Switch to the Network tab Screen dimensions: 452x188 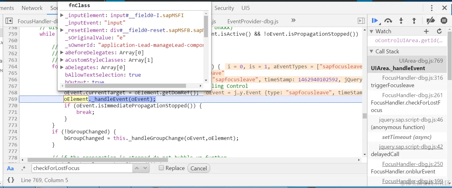(x=32, y=8)
